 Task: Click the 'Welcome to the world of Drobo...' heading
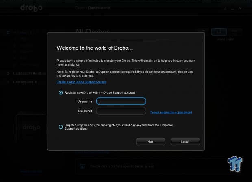pyautogui.click(x=94, y=48)
